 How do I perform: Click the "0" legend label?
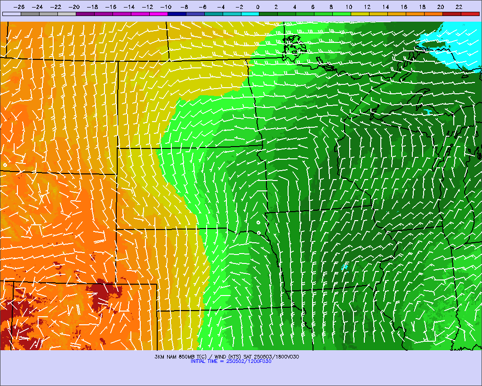coord(257,7)
